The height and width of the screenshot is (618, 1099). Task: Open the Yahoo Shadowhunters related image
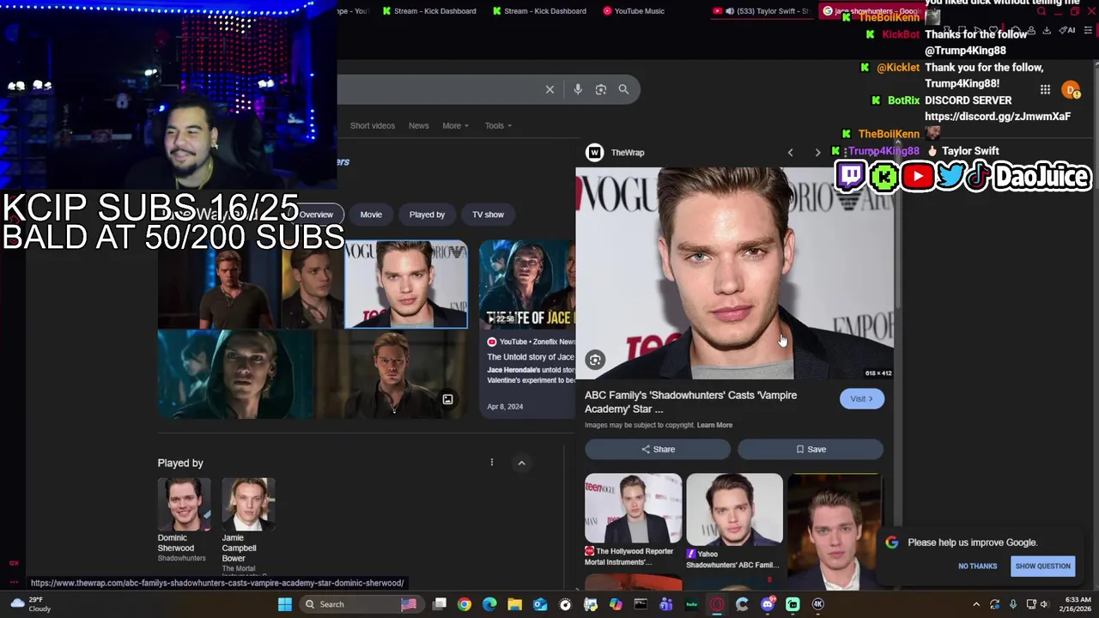pos(734,521)
